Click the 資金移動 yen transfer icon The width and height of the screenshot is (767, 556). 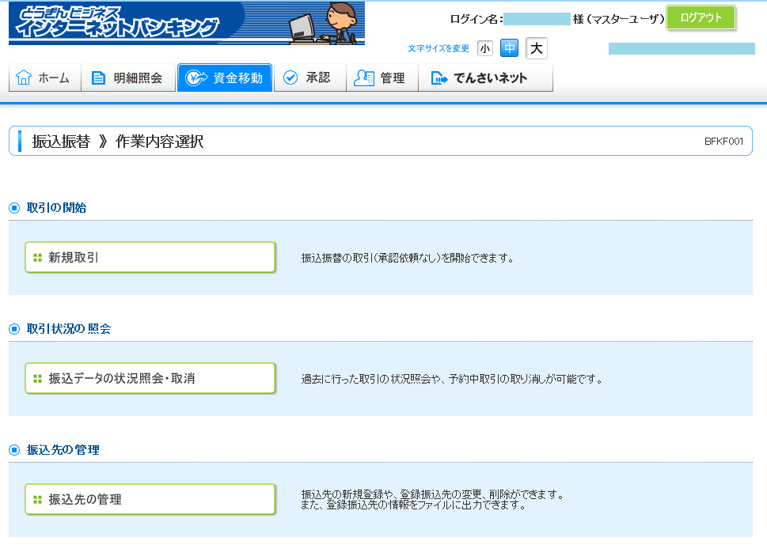pos(196,78)
